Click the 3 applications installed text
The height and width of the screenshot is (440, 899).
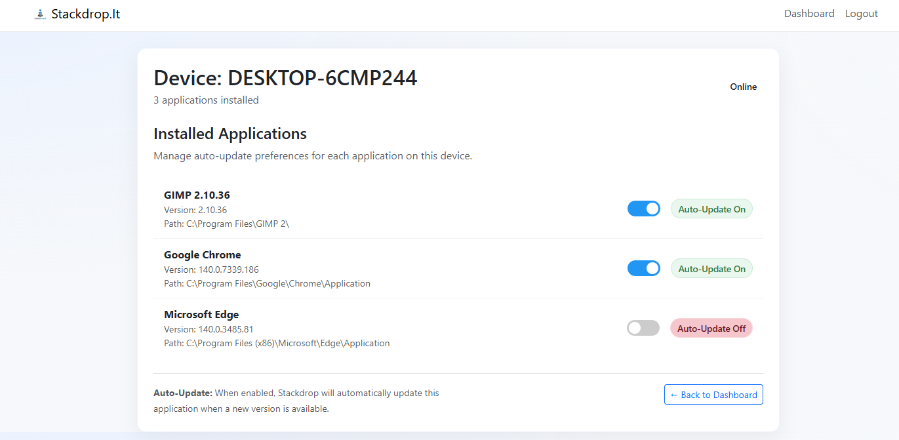[x=205, y=100]
